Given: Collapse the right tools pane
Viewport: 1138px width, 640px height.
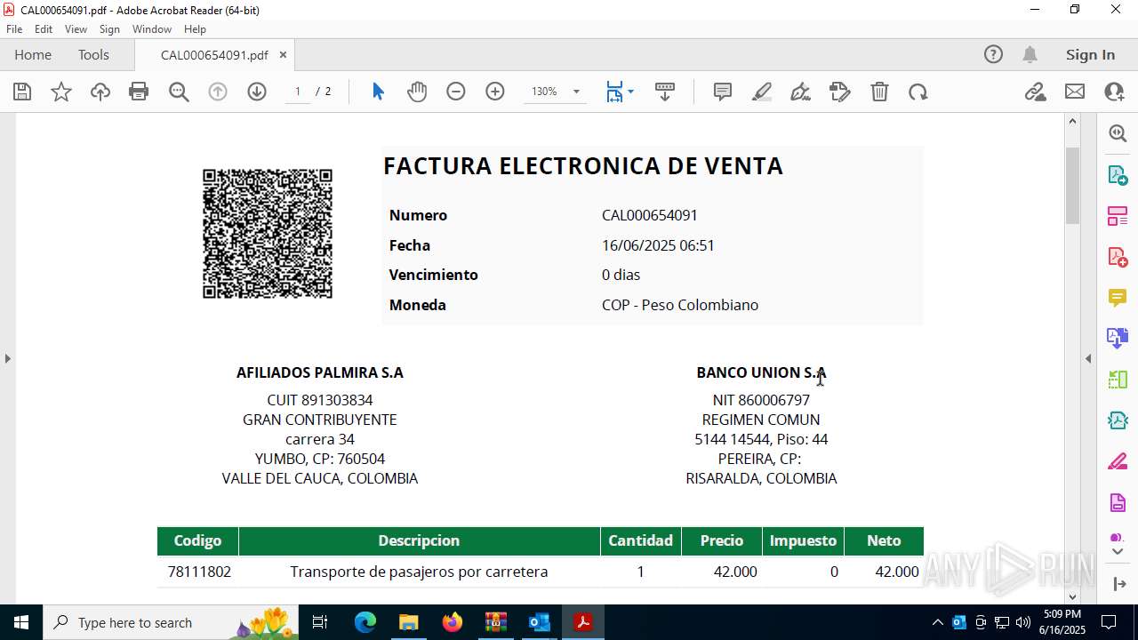Looking at the screenshot, I should coord(1088,359).
